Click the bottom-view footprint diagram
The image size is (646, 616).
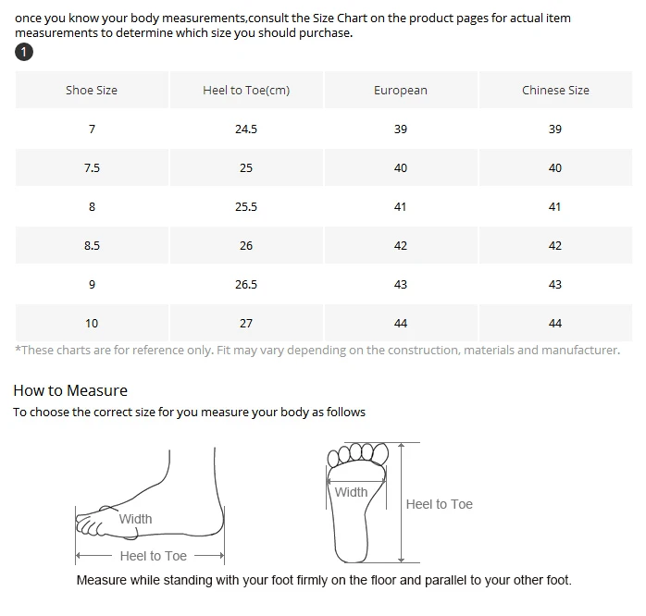357,502
